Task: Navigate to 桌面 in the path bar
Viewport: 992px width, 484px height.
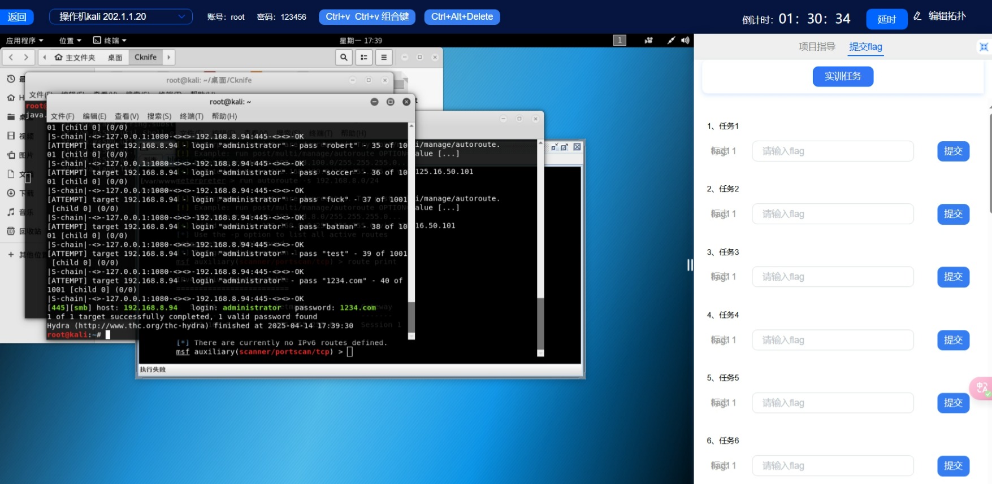Action: coord(115,57)
